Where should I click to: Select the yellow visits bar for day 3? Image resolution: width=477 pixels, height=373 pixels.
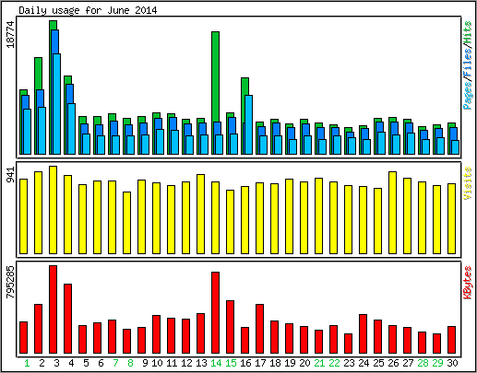[x=53, y=210]
